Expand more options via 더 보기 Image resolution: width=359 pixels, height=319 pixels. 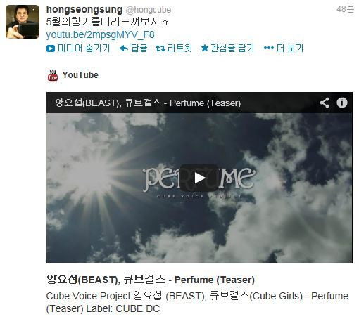tap(284, 48)
